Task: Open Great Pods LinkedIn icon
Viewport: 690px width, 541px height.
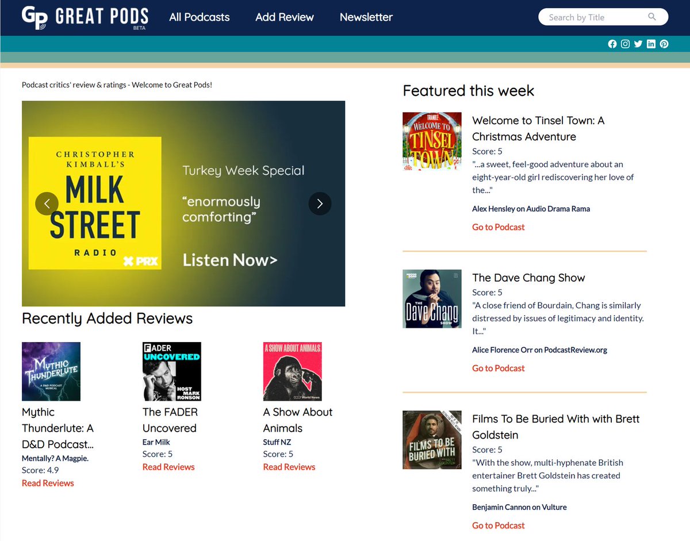Action: tap(651, 44)
